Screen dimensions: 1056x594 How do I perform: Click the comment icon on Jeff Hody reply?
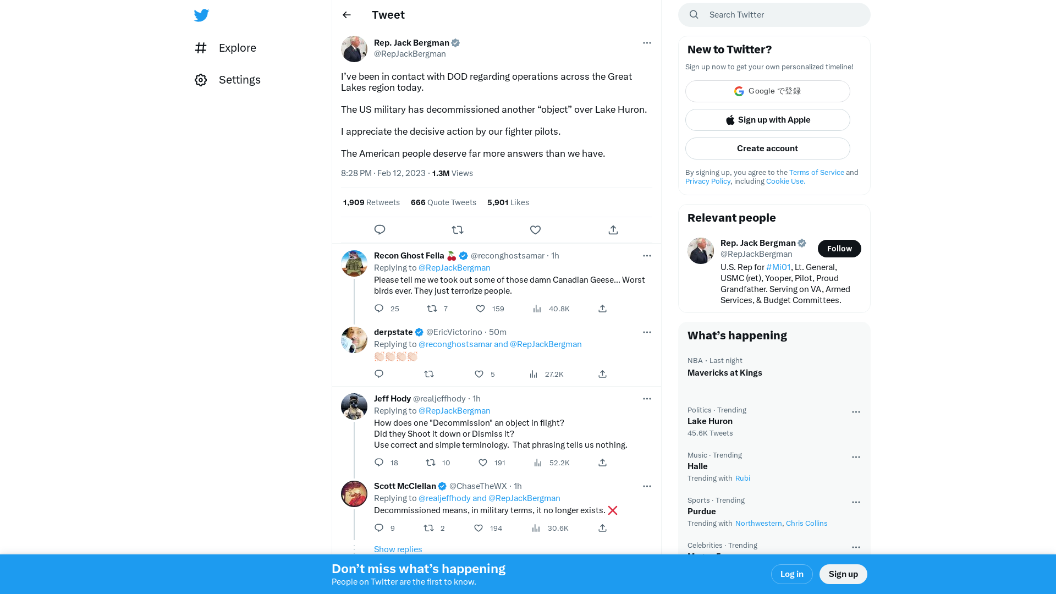[378, 462]
